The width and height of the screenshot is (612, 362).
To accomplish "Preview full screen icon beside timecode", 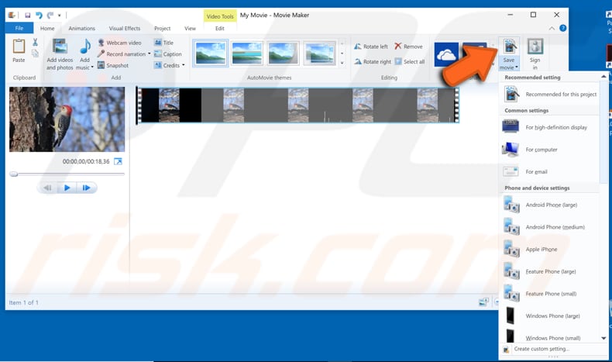I will click(118, 161).
